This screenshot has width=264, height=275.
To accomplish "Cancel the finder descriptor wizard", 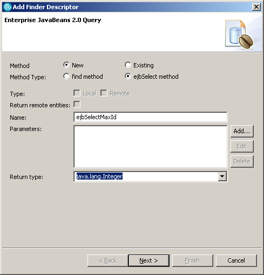I will [x=236, y=260].
